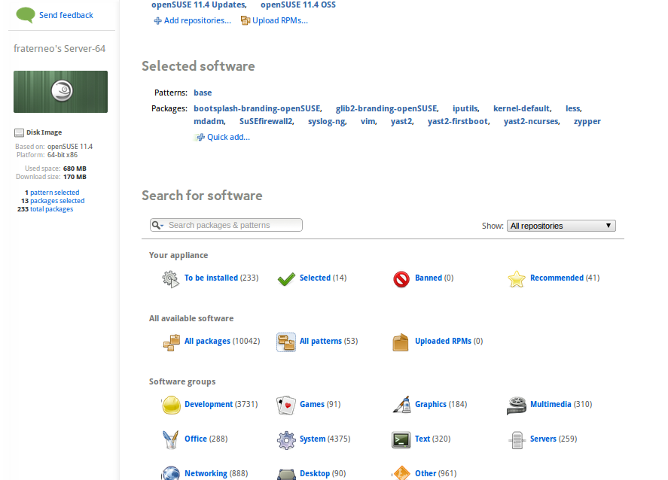This screenshot has height=480, width=668.
Task: Click the All packages boxes icon
Action: point(171,342)
